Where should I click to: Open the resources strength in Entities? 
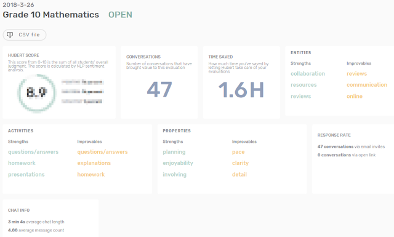point(304,85)
